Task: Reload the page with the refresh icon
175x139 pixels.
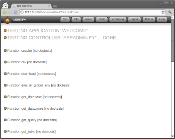Action: click(x=15, y=12)
